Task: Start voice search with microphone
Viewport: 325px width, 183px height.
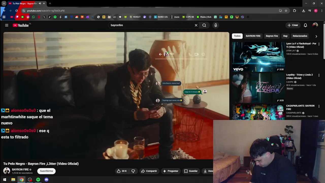Action: pyautogui.click(x=216, y=25)
